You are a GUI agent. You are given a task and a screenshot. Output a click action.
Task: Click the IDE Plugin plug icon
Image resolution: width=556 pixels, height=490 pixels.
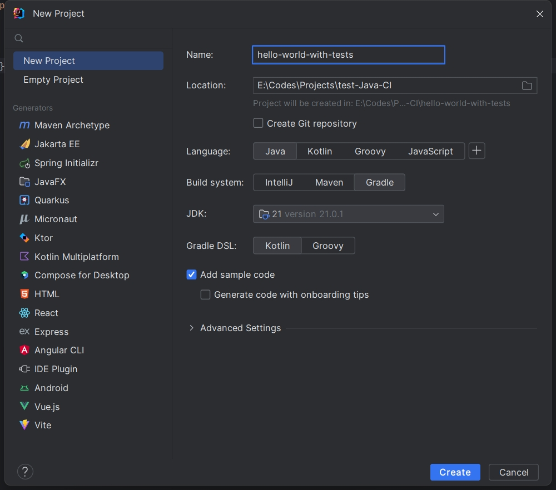(24, 369)
